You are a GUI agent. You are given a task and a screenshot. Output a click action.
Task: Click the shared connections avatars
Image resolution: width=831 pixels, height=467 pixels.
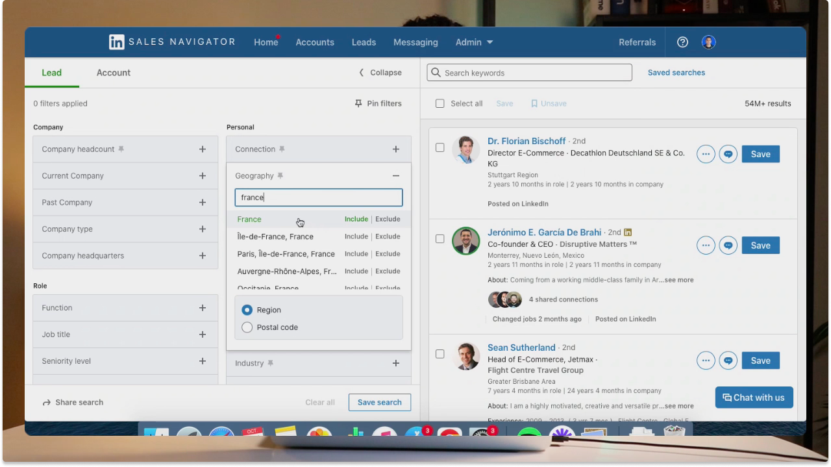(x=505, y=299)
